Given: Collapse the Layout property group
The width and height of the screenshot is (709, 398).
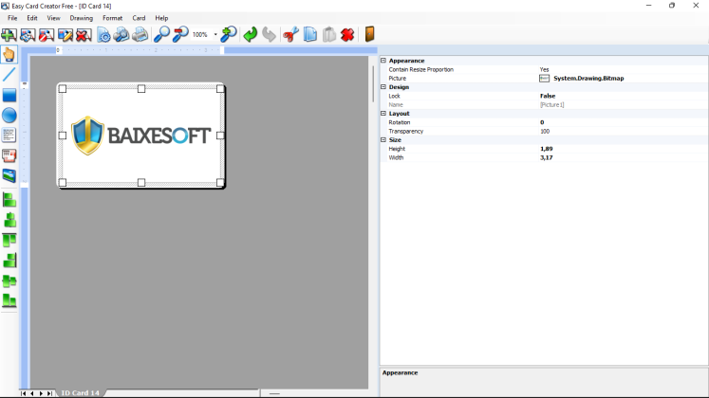Looking at the screenshot, I should pos(383,114).
